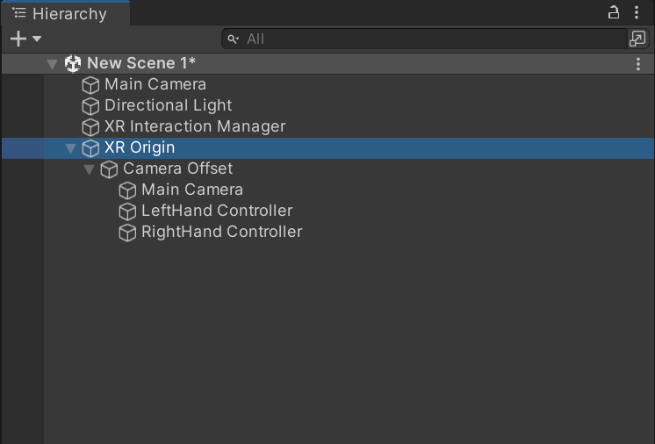Collapse the New Scene 1 foldout
The height and width of the screenshot is (444, 655).
52,64
